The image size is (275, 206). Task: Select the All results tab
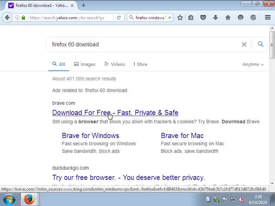click(58, 64)
